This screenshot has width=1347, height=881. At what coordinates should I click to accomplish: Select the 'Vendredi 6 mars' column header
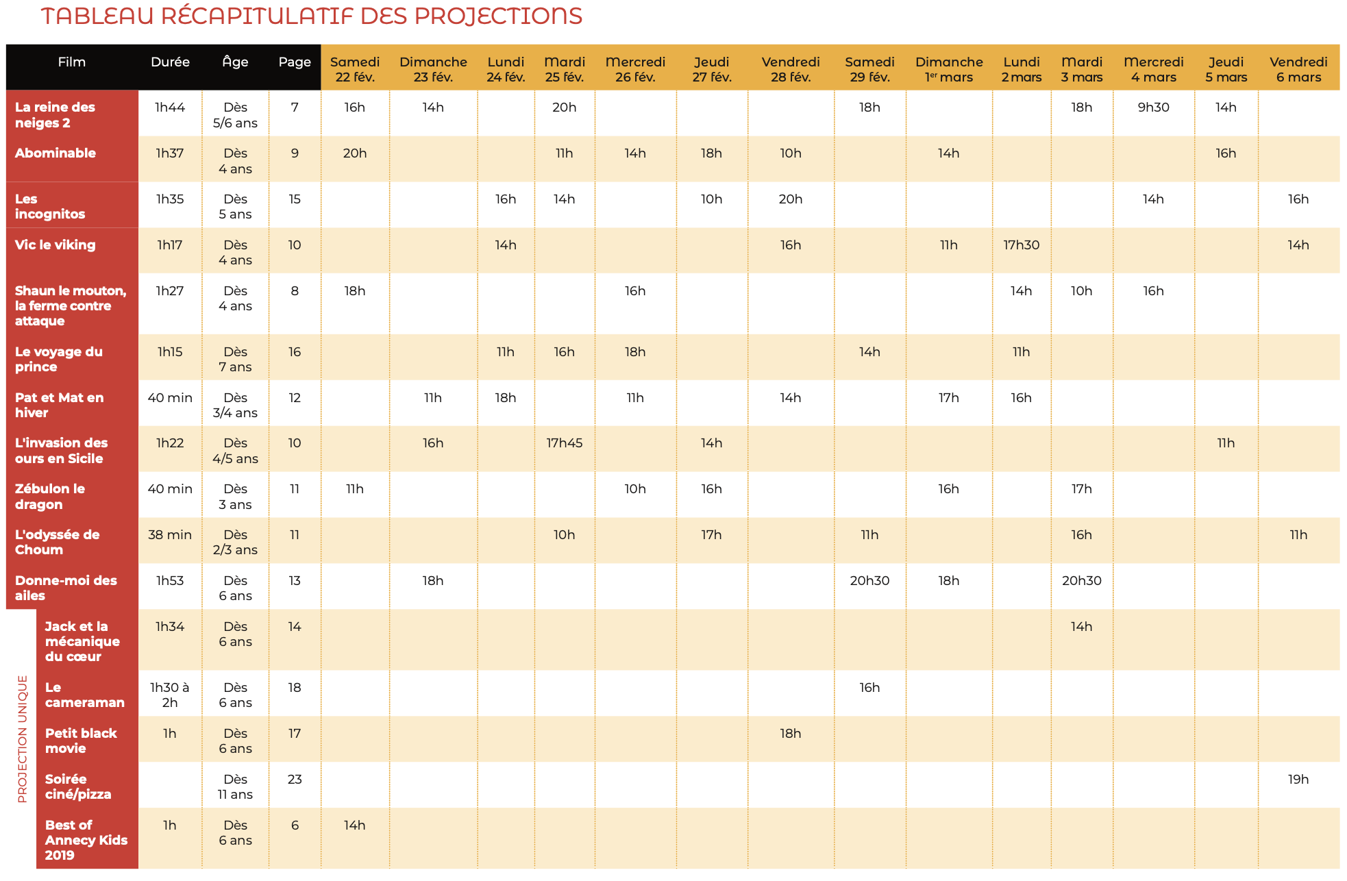pyautogui.click(x=1298, y=69)
